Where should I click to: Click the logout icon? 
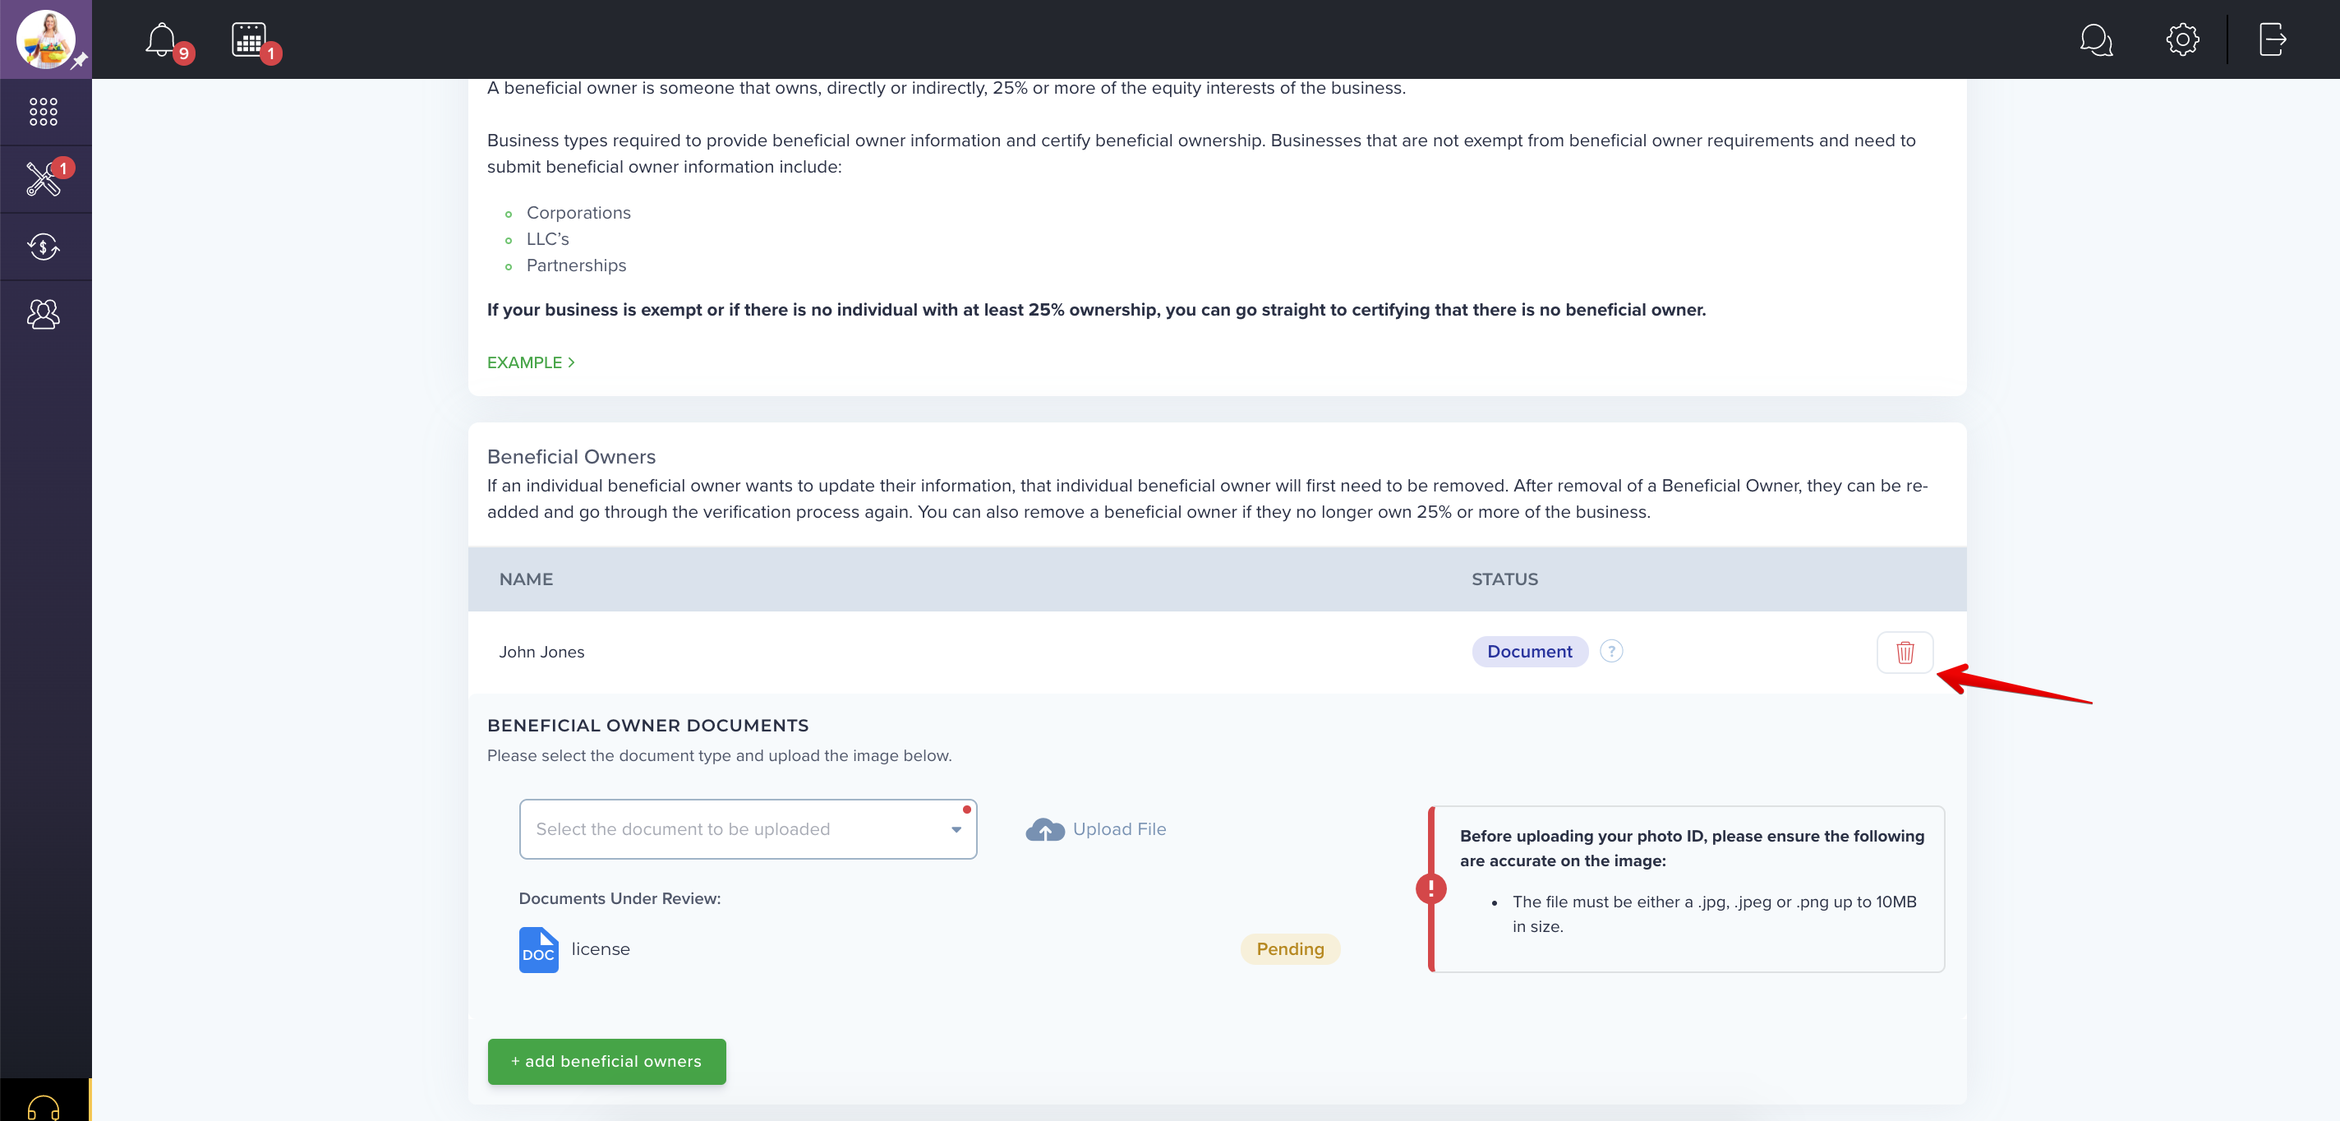coord(2272,40)
